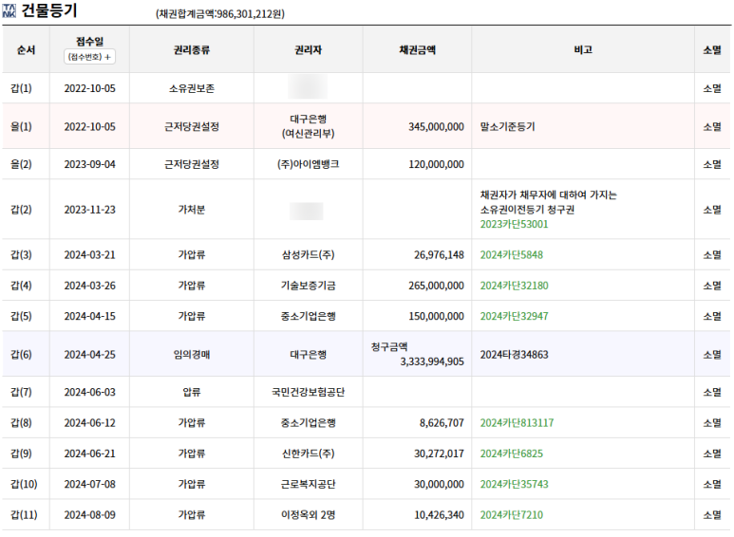734x537 pixels.
Task: Click 삼성카드(주) holder cell
Action: (308, 255)
